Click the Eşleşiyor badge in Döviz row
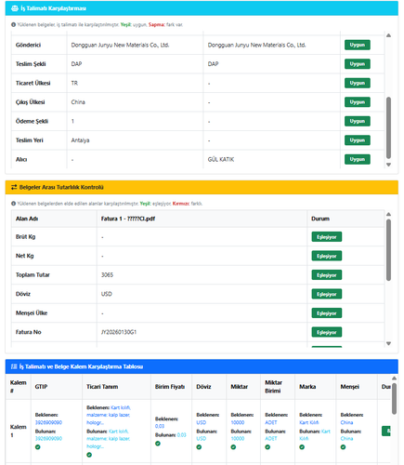 click(327, 294)
